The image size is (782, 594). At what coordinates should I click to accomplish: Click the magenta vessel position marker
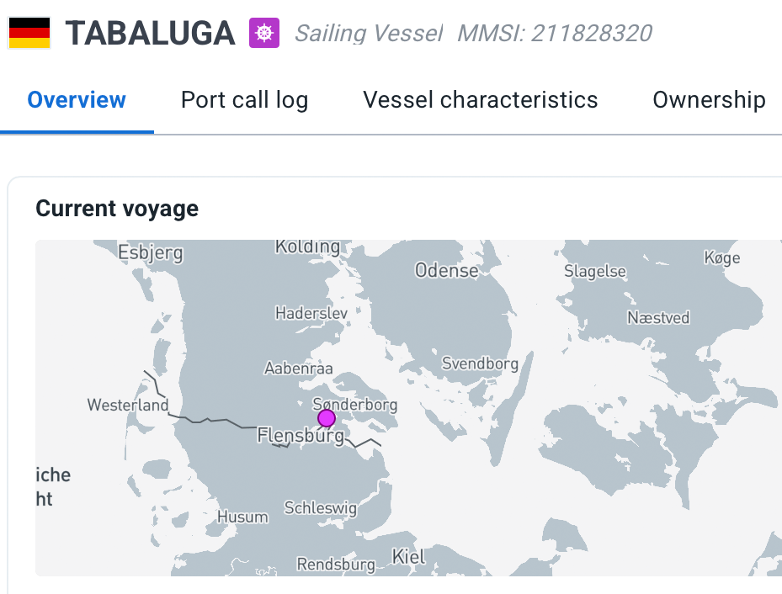[327, 418]
